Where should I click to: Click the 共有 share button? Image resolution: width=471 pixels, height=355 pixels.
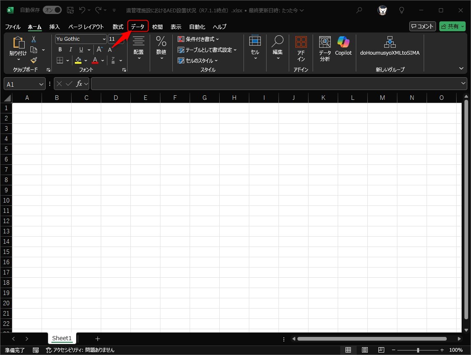click(452, 26)
